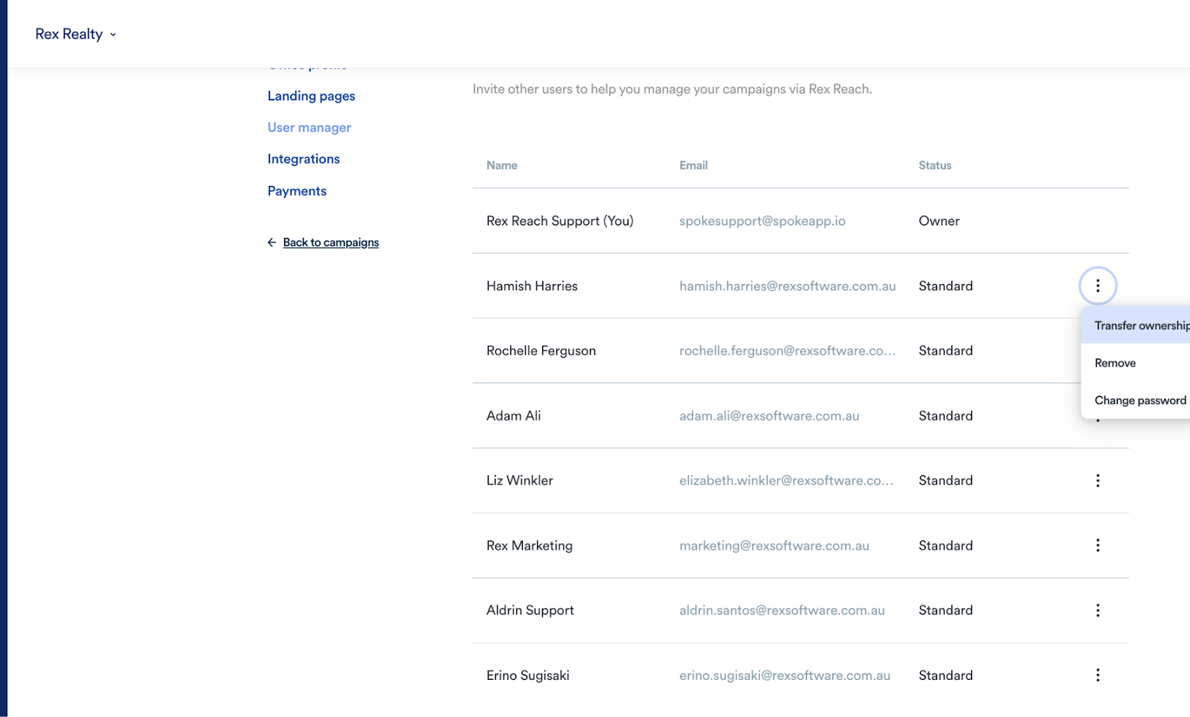The width and height of the screenshot is (1190, 717).
Task: Open the options menu for Hamish Harries
Action: [1098, 286]
